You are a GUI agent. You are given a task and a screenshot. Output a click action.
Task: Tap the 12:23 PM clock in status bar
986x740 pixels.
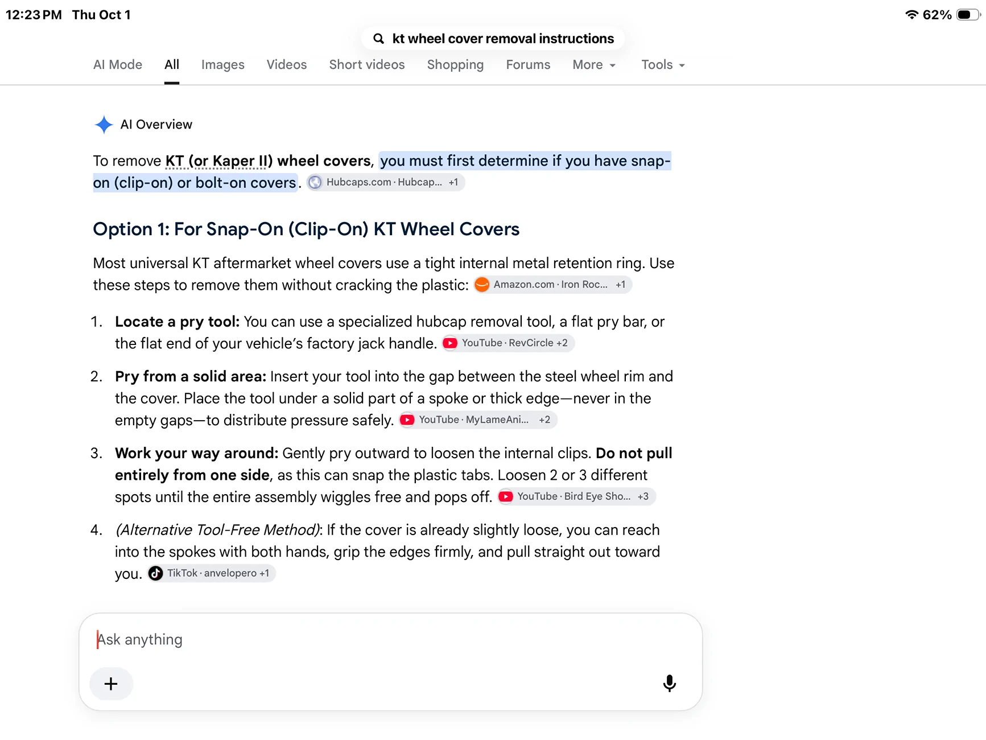34,15
